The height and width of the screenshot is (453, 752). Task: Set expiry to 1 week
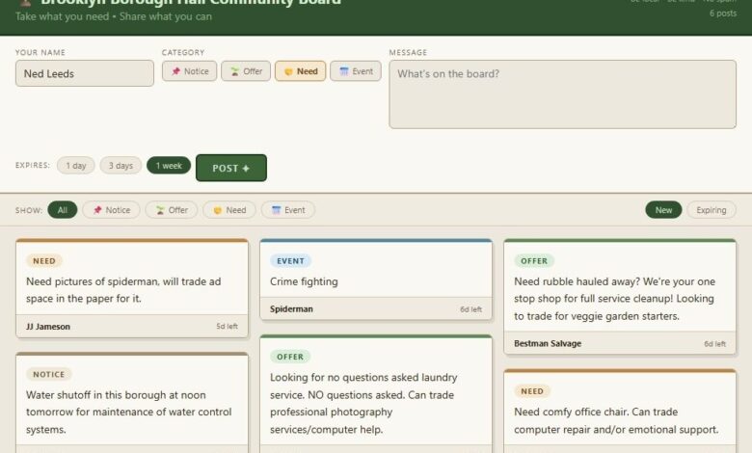click(x=169, y=166)
